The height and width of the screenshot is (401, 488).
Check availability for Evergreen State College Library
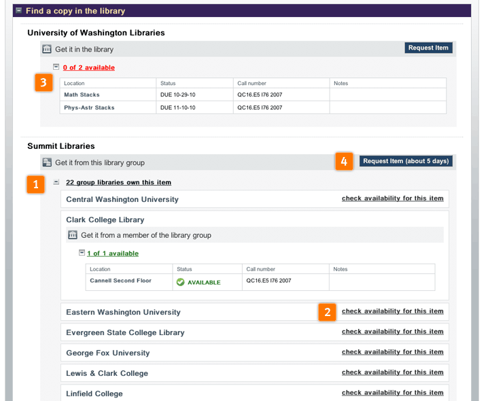click(x=392, y=332)
